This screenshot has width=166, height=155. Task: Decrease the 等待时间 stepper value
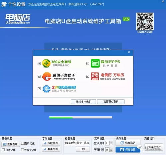[111, 151]
